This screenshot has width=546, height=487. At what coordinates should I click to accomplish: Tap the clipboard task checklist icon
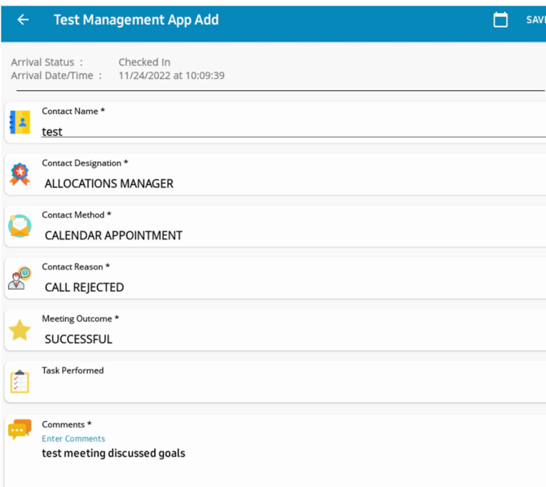pos(20,381)
